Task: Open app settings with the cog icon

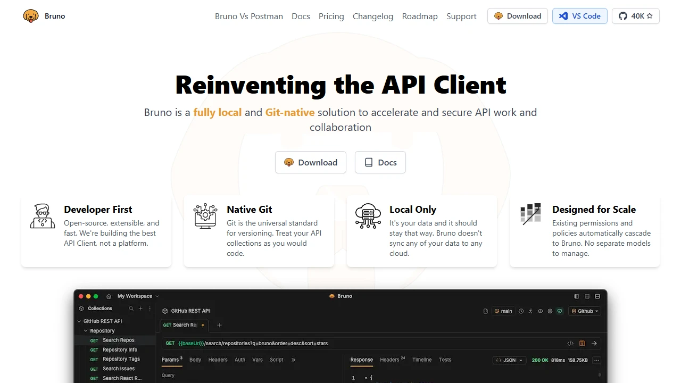Action: pyautogui.click(x=550, y=311)
